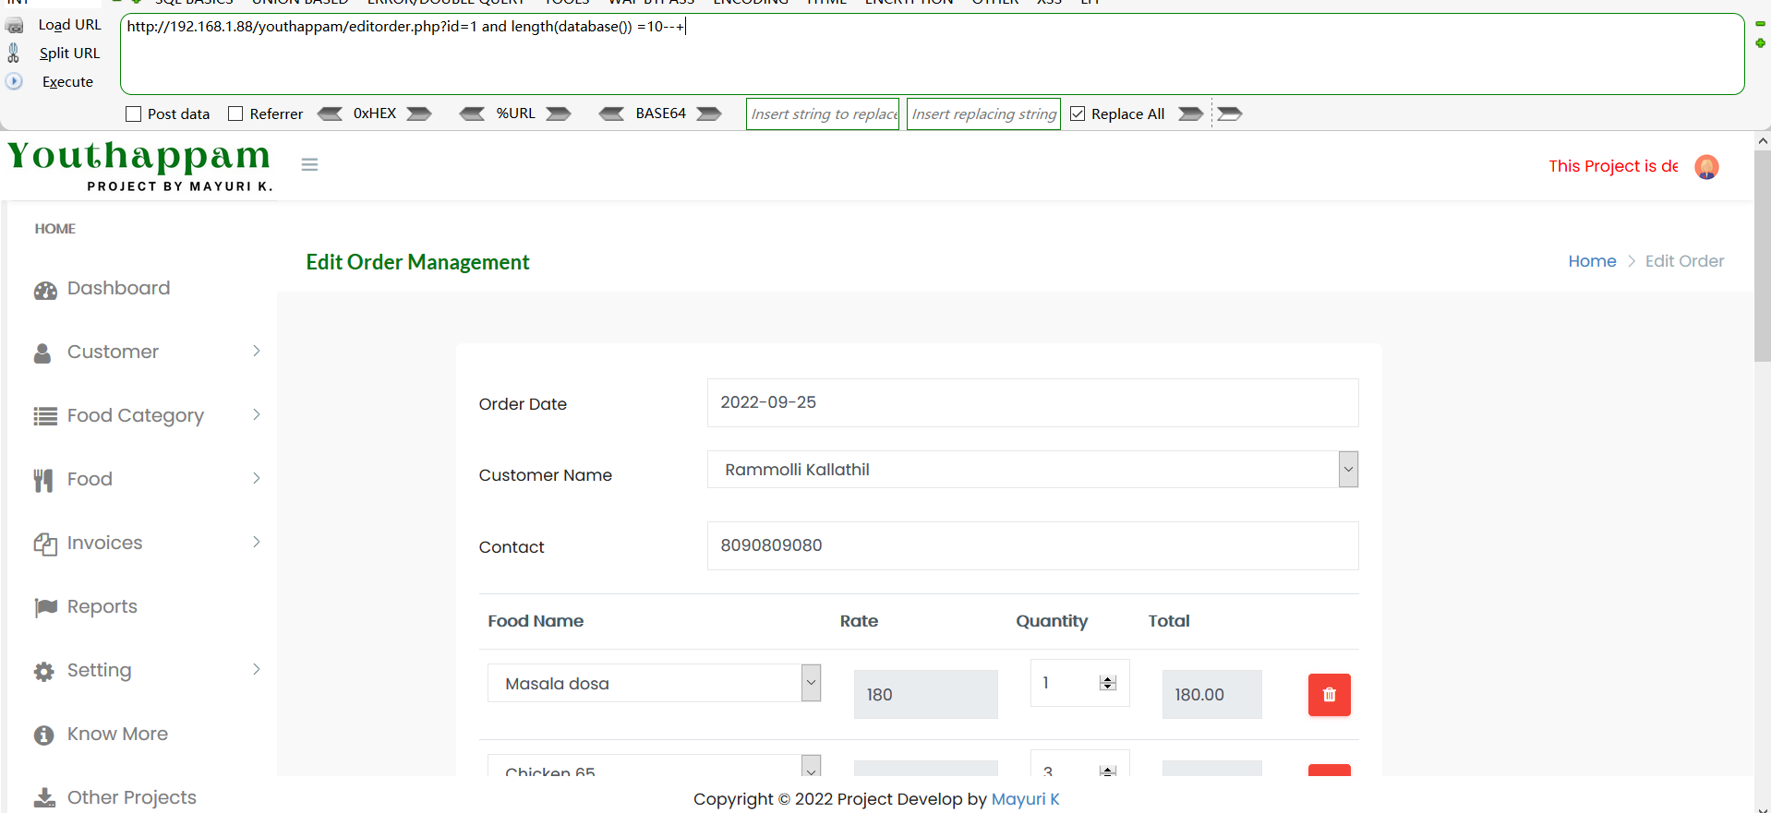Click the Edit Order breadcrumb text
1771x813 pixels.
[x=1684, y=261]
